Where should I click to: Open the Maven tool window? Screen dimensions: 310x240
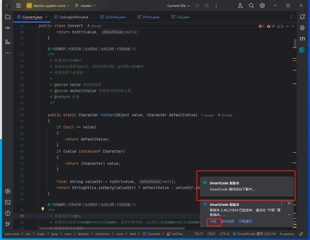point(302,39)
